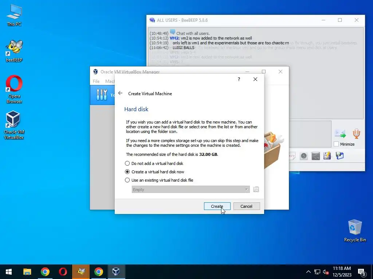Open the first Chrome icon on the taskbar
Viewport: 373px width, 279px height.
coord(45,272)
